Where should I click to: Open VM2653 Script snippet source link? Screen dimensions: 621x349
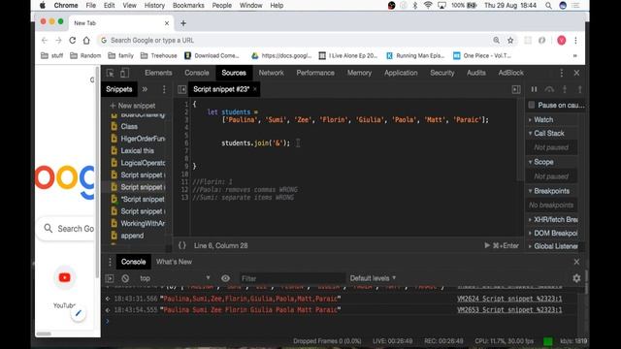coord(509,310)
